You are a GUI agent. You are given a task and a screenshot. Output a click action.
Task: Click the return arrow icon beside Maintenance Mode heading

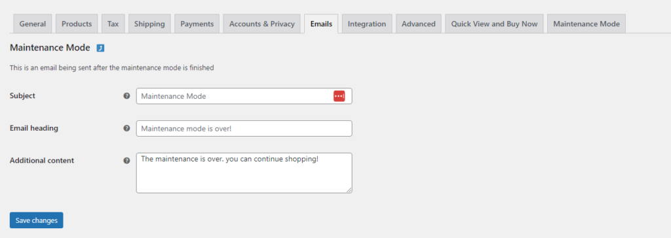[100, 48]
